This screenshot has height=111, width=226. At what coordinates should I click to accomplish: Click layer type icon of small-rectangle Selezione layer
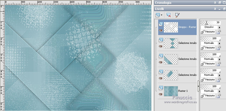click(x=161, y=72)
